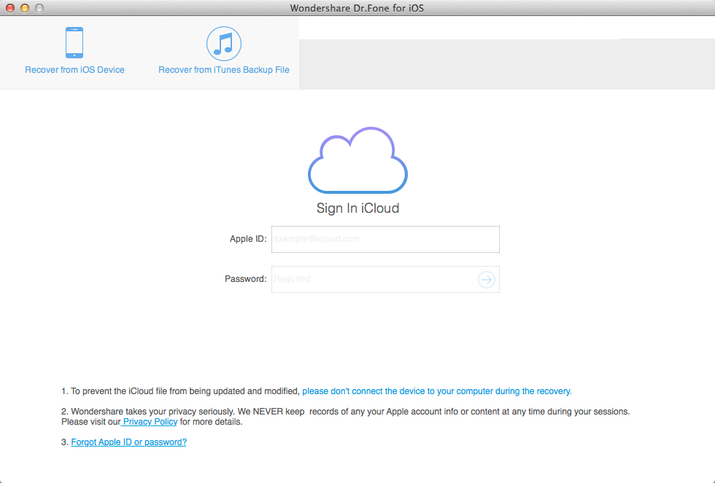Click the Wondershare privacy statement text
Viewport: 715px width, 483px height.
(346, 417)
